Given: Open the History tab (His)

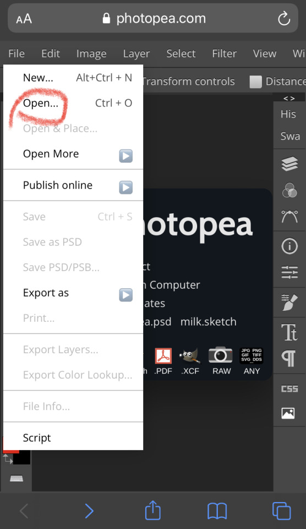Looking at the screenshot, I should (x=288, y=114).
